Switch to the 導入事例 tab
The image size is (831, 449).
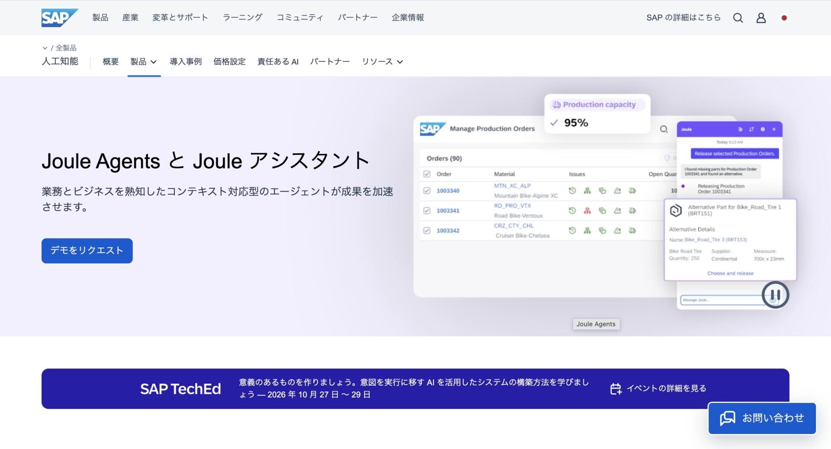[x=186, y=62]
